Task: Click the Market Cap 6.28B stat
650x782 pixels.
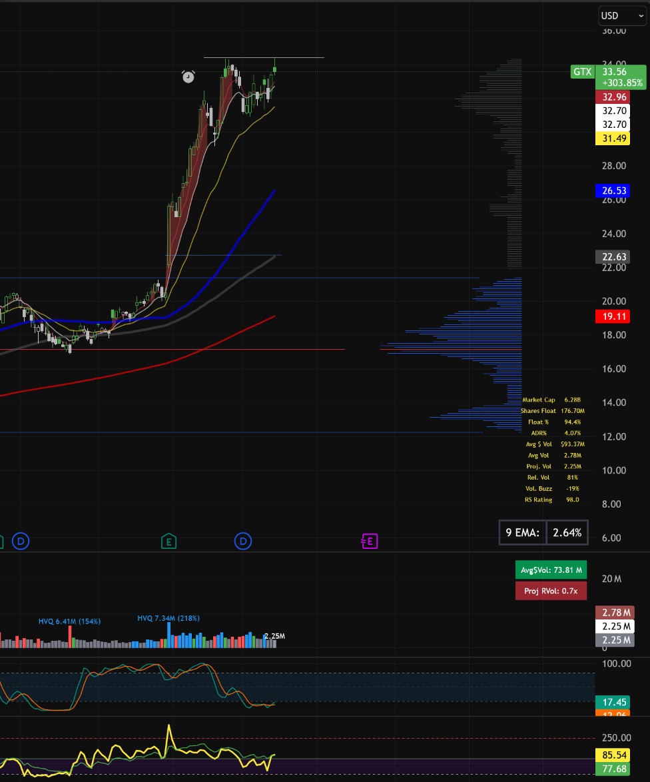Action: click(552, 400)
